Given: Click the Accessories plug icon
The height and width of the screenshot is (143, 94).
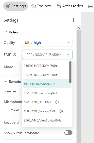Looking at the screenshot, I should 59,6.
